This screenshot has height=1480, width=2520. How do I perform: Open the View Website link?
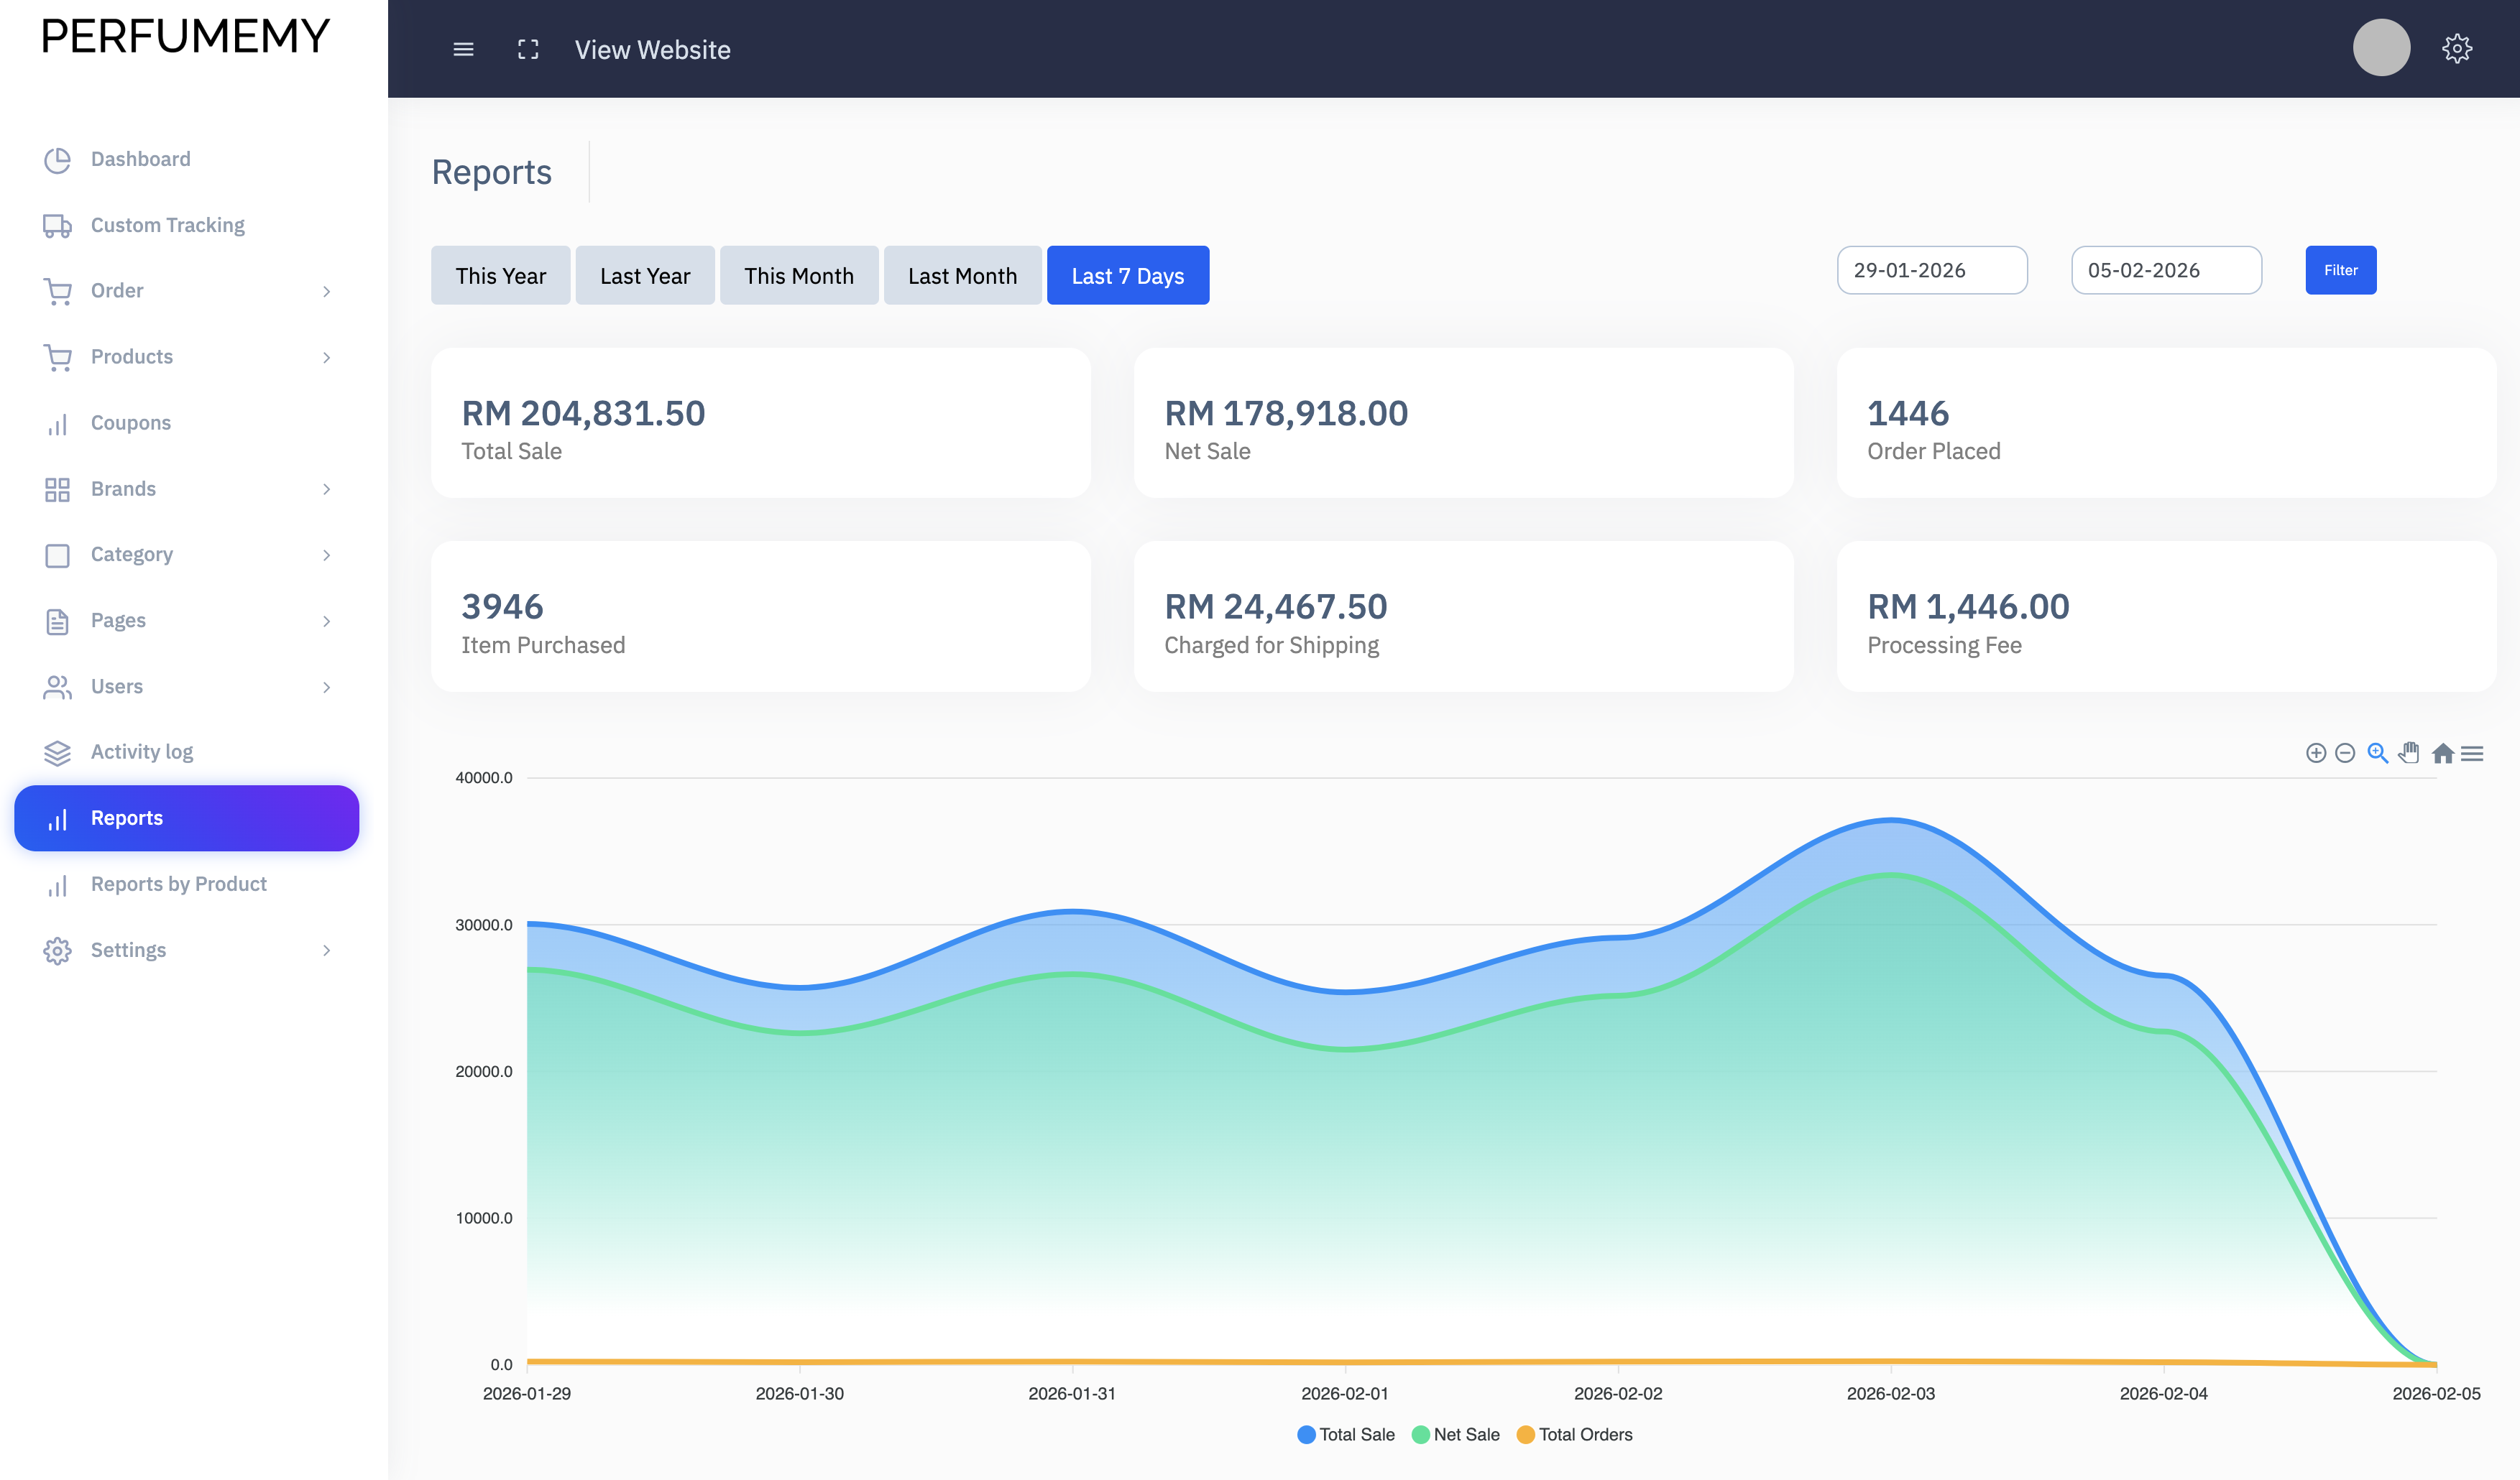point(652,50)
